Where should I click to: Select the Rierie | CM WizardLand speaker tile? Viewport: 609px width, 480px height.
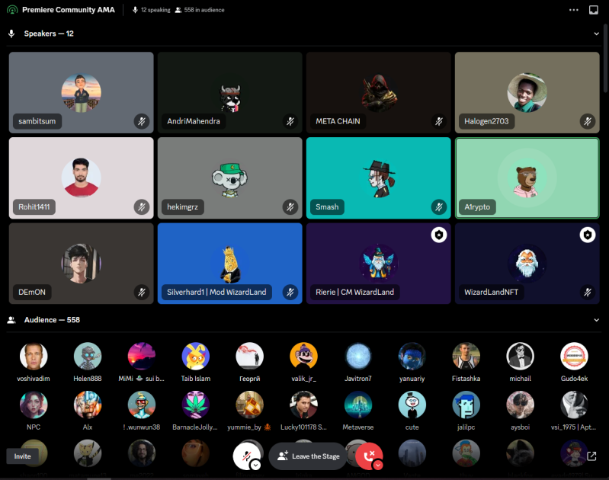point(378,264)
